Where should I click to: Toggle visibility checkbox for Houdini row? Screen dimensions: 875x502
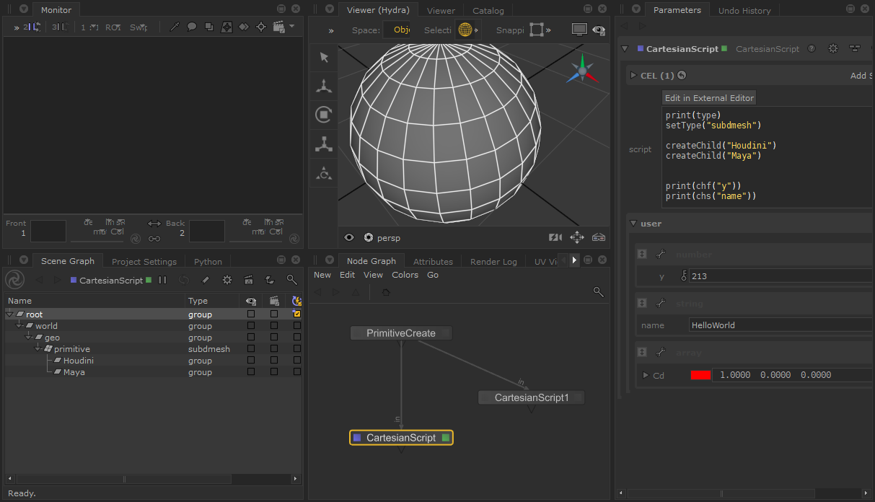point(251,361)
